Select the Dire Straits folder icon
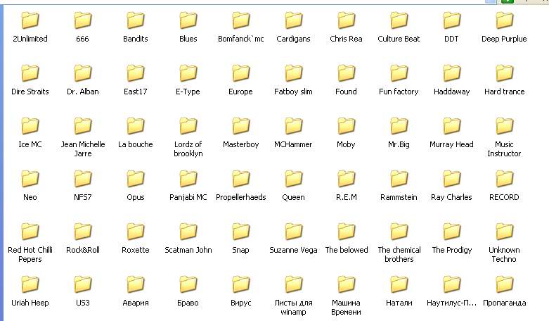The width and height of the screenshot is (549, 321). click(30, 73)
